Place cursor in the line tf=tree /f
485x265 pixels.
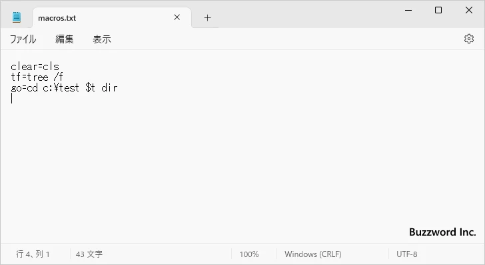click(x=37, y=77)
